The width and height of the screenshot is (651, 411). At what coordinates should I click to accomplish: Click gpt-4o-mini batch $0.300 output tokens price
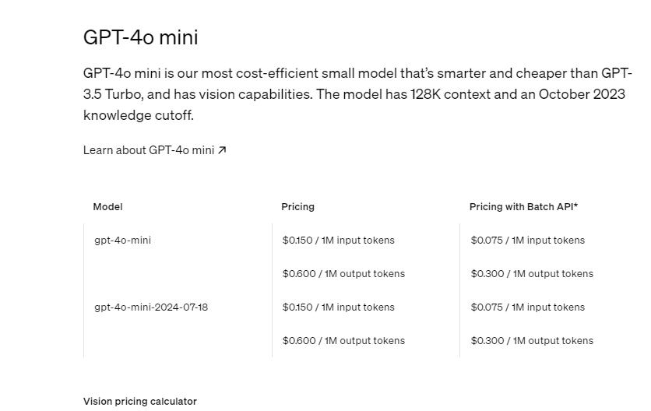click(x=532, y=274)
